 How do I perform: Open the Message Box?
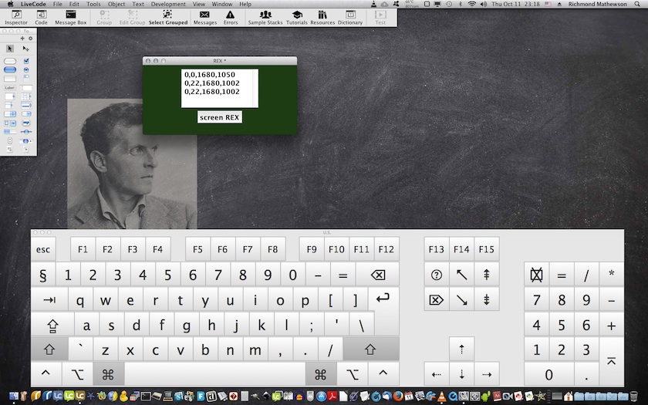tap(70, 17)
